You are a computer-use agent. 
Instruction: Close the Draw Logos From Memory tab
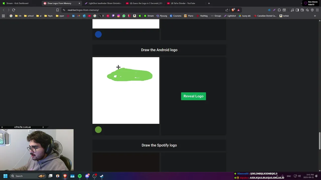[x=79, y=3]
